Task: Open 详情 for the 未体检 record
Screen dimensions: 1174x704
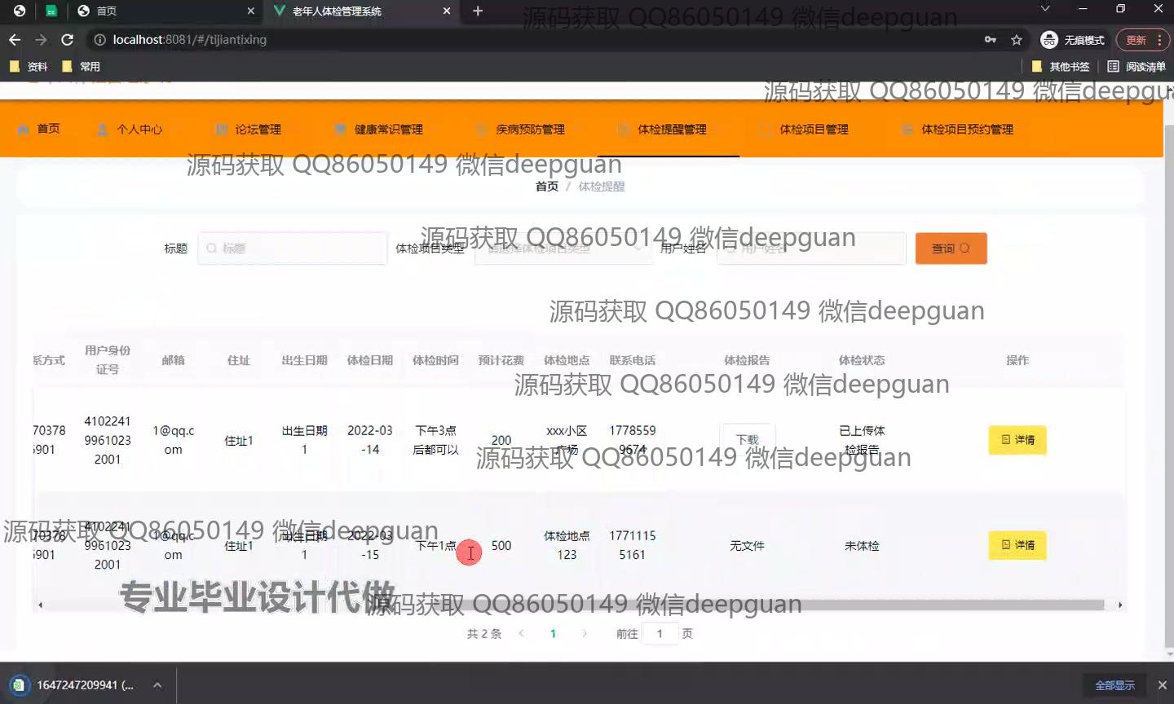Action: 1017,545
